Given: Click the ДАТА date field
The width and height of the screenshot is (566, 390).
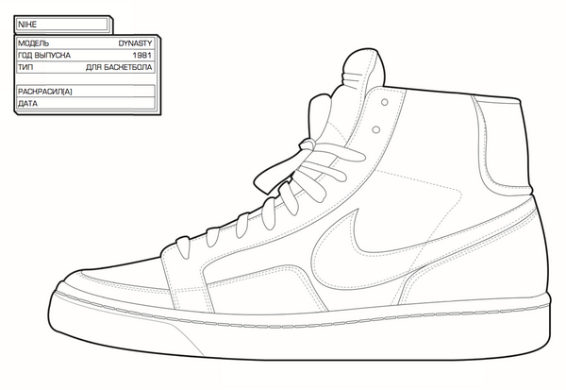Looking at the screenshot, I should (x=85, y=102).
